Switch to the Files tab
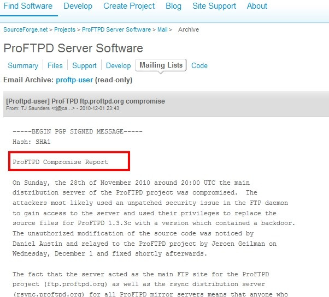This screenshot has height=297, width=329. tap(55, 66)
